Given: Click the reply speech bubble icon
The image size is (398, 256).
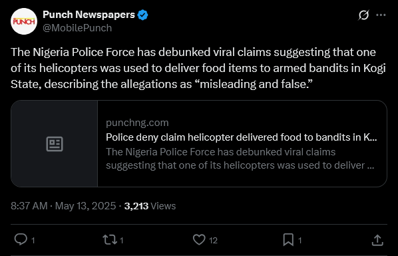Looking at the screenshot, I should (21, 239).
